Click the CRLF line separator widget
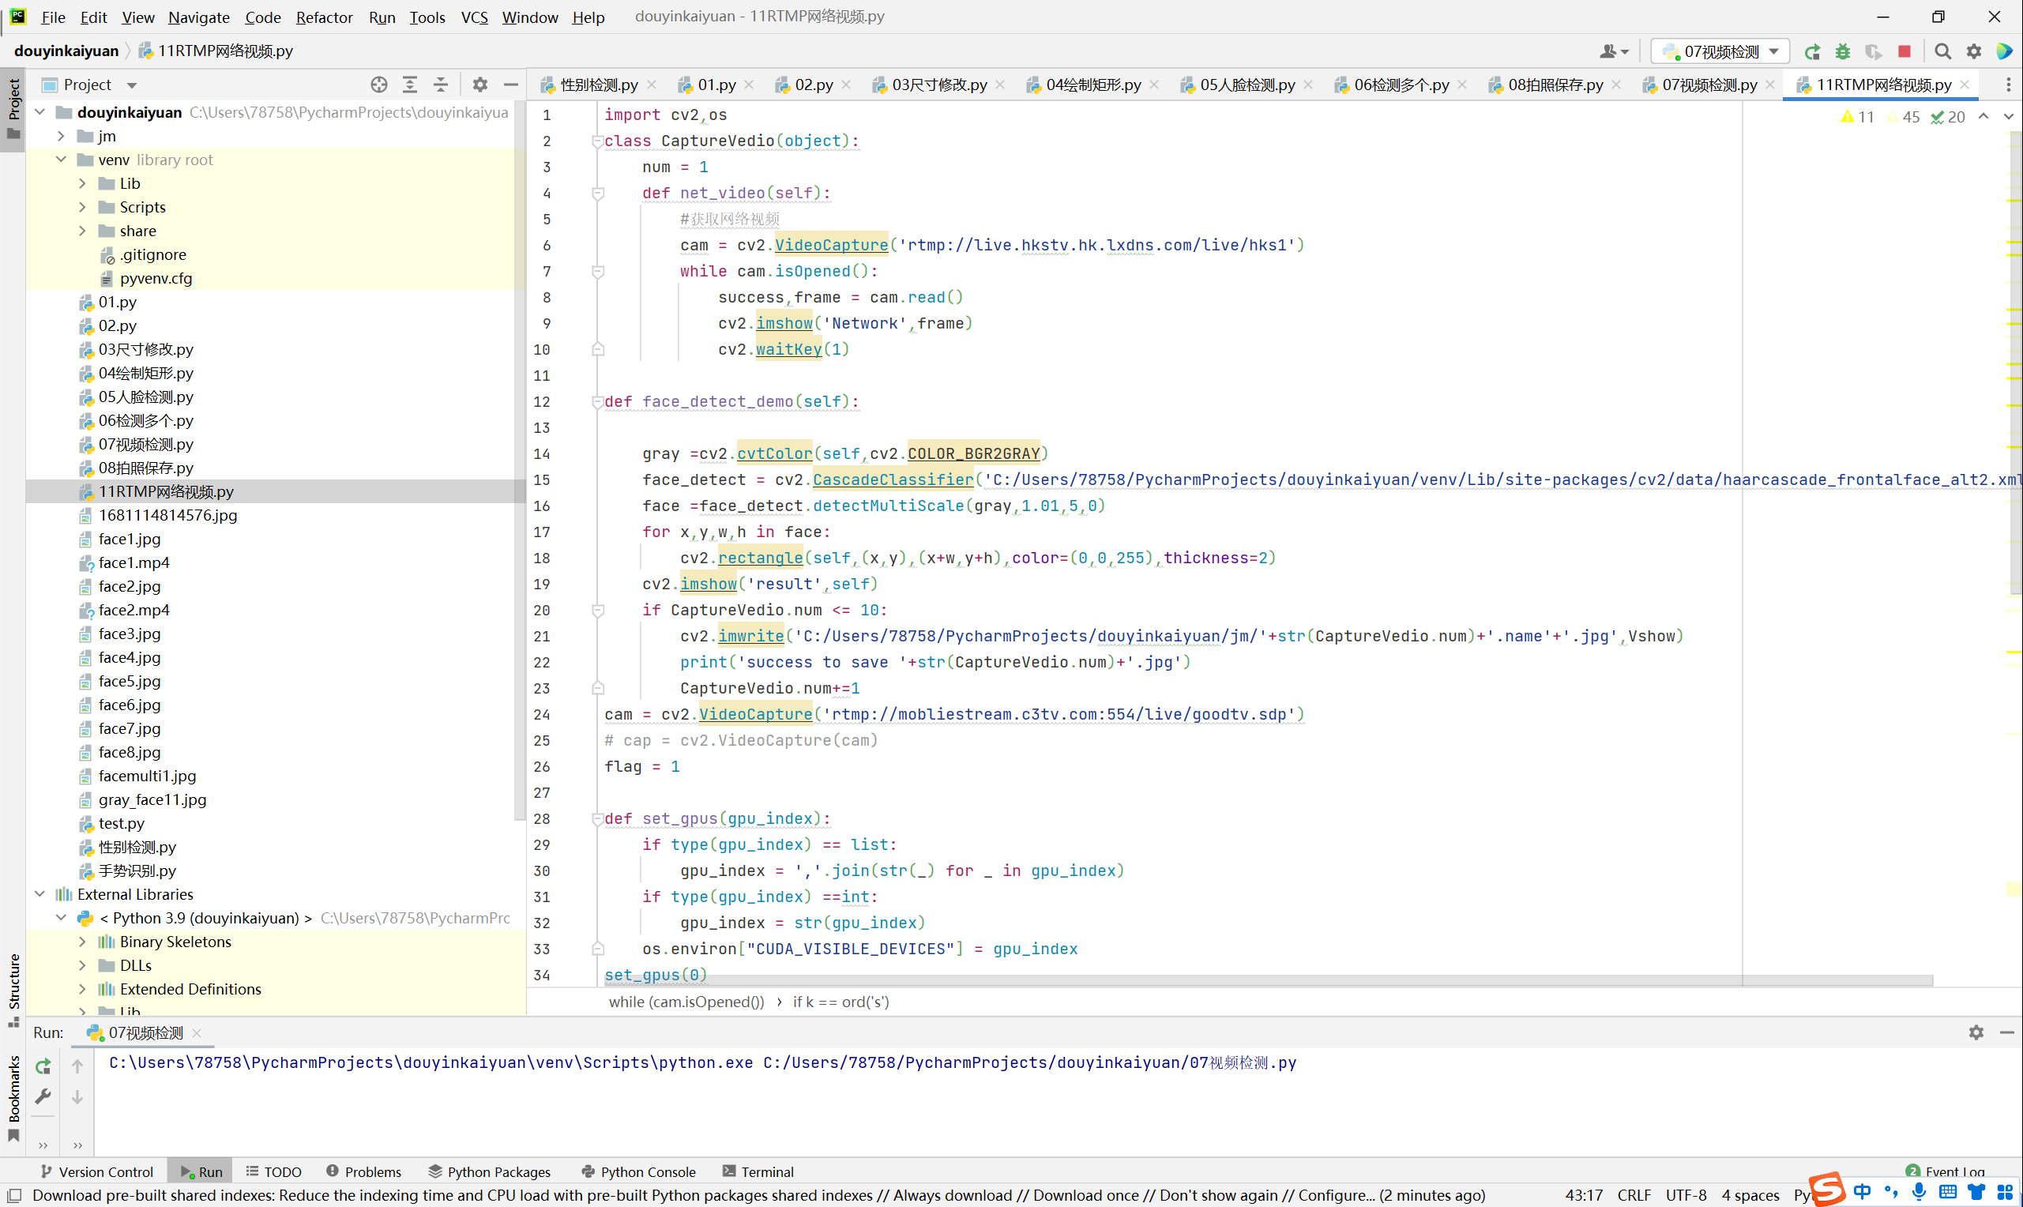The image size is (2023, 1207). point(1634,1195)
